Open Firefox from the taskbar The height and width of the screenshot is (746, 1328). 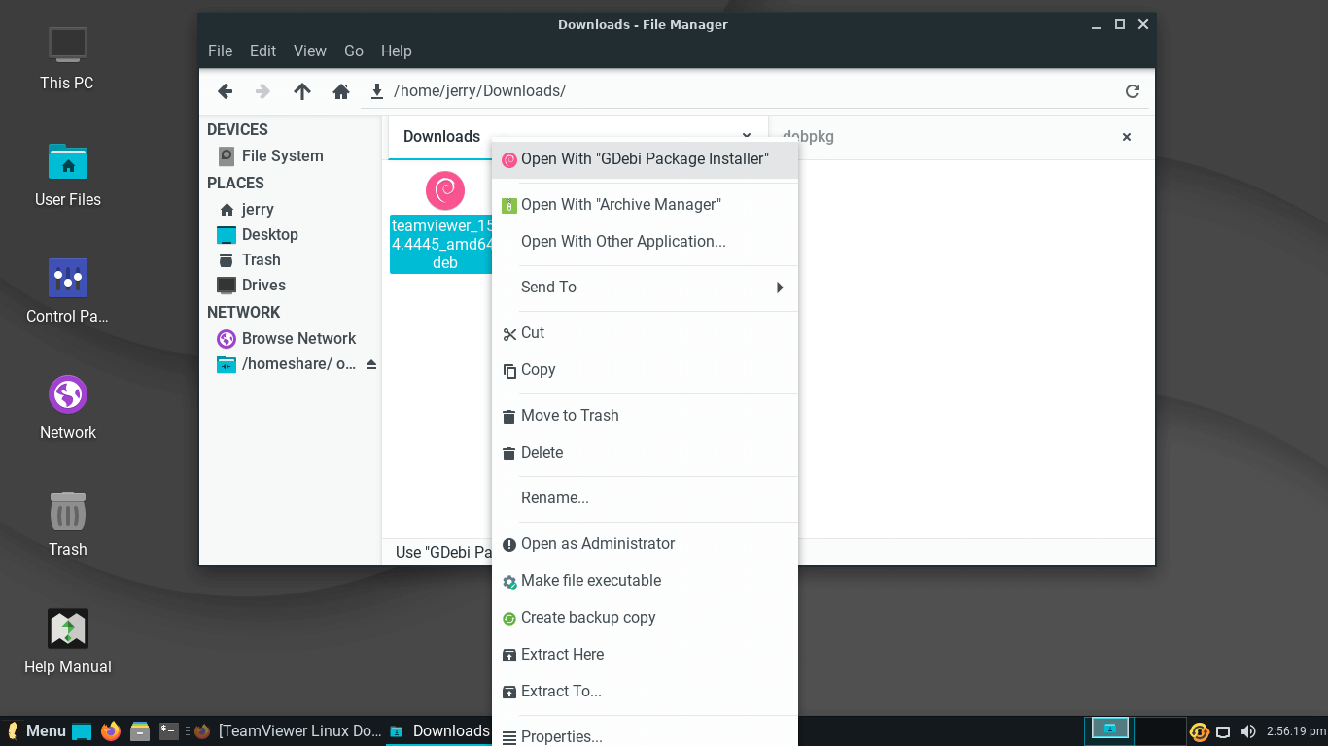tap(111, 730)
